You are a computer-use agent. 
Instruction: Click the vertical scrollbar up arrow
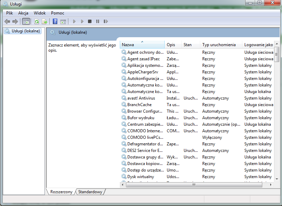coord(277,44)
